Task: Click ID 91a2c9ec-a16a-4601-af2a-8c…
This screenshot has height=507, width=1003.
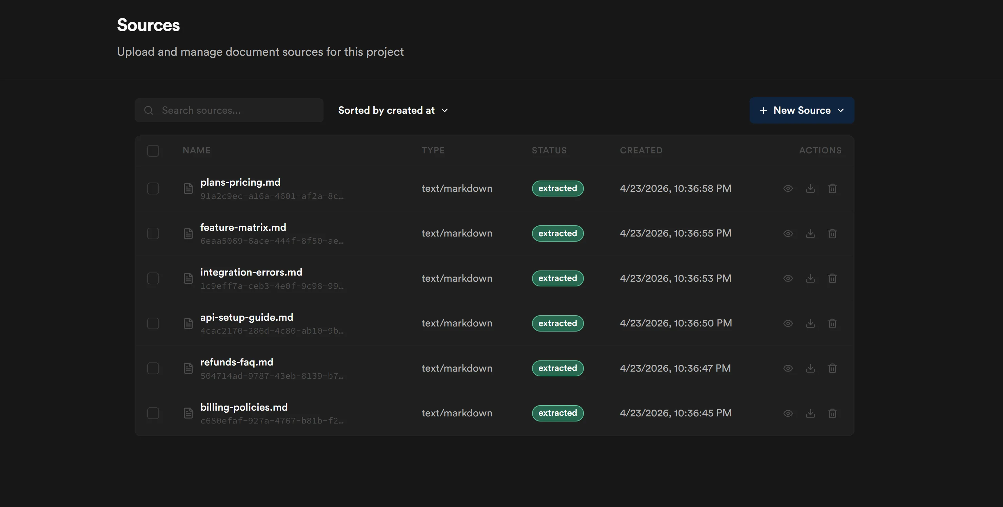Action: coord(272,196)
